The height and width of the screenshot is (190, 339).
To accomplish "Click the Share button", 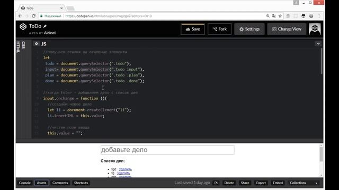I will (245, 183).
